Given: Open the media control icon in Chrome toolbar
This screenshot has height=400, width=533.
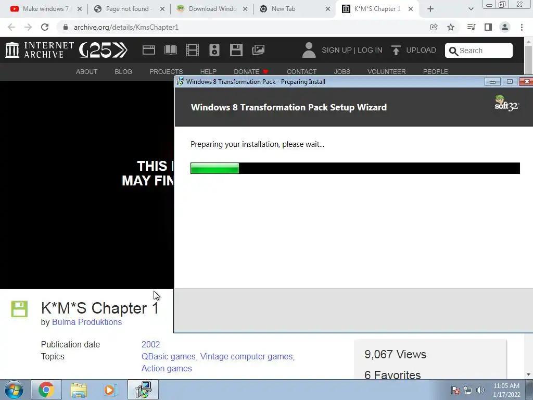Looking at the screenshot, I should tap(471, 27).
